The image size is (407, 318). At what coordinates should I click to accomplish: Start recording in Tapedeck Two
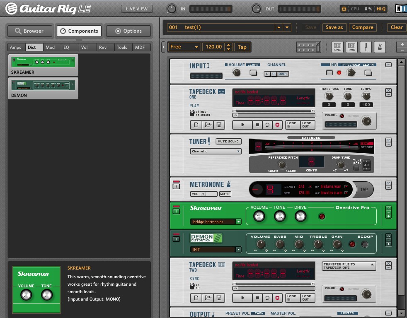[x=277, y=298]
